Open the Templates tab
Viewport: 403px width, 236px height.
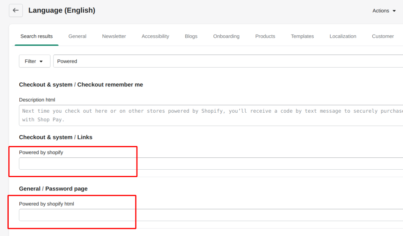(x=302, y=36)
